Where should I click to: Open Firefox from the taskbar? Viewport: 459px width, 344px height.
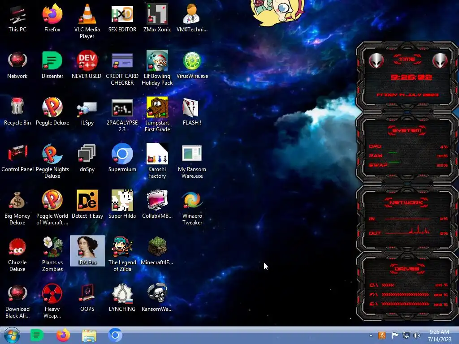63,335
